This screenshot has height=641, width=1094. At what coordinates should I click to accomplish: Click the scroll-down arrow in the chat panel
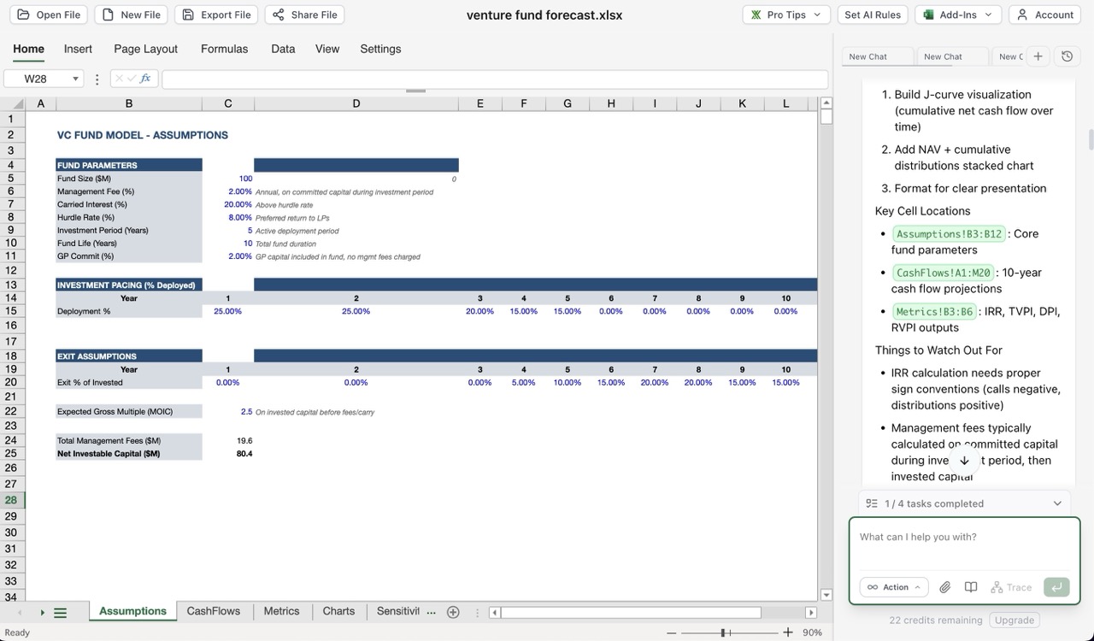(x=964, y=460)
